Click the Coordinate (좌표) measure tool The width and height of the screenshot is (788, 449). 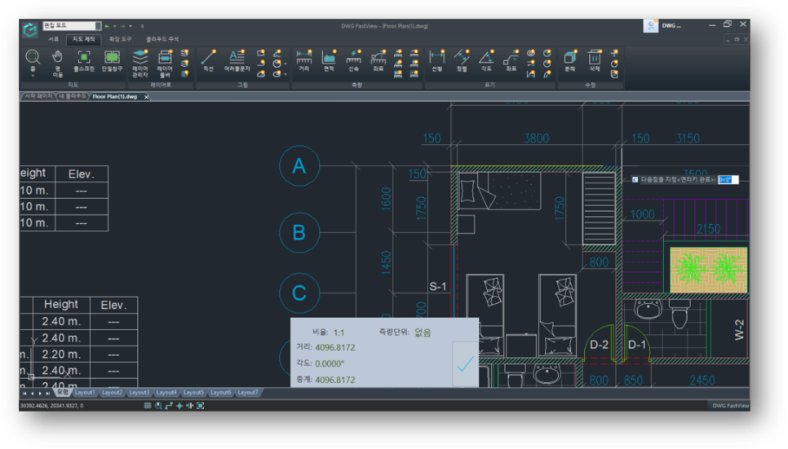point(378,61)
